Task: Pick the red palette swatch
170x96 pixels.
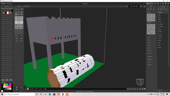Action: click(5, 13)
